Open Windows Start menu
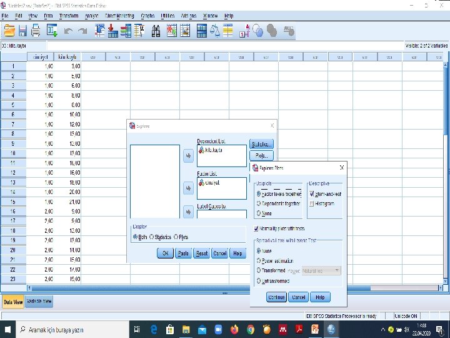Viewport: 450px width, 338px height. pyautogui.click(x=7, y=329)
